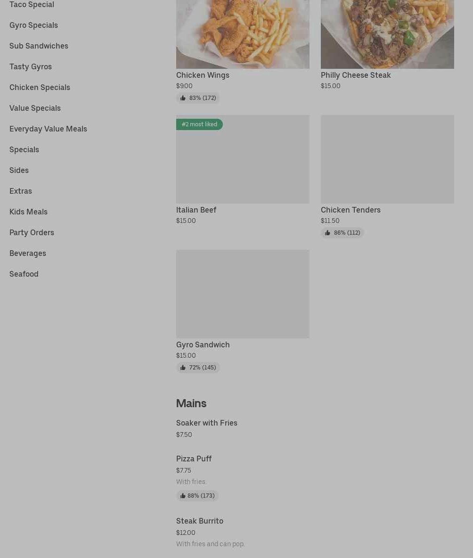The height and width of the screenshot is (558, 473).
Task: Select the Steak Burrito item
Action: [200, 521]
